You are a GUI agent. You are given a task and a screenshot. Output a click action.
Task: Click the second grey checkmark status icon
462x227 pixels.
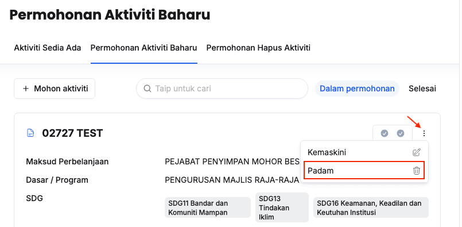(x=401, y=133)
